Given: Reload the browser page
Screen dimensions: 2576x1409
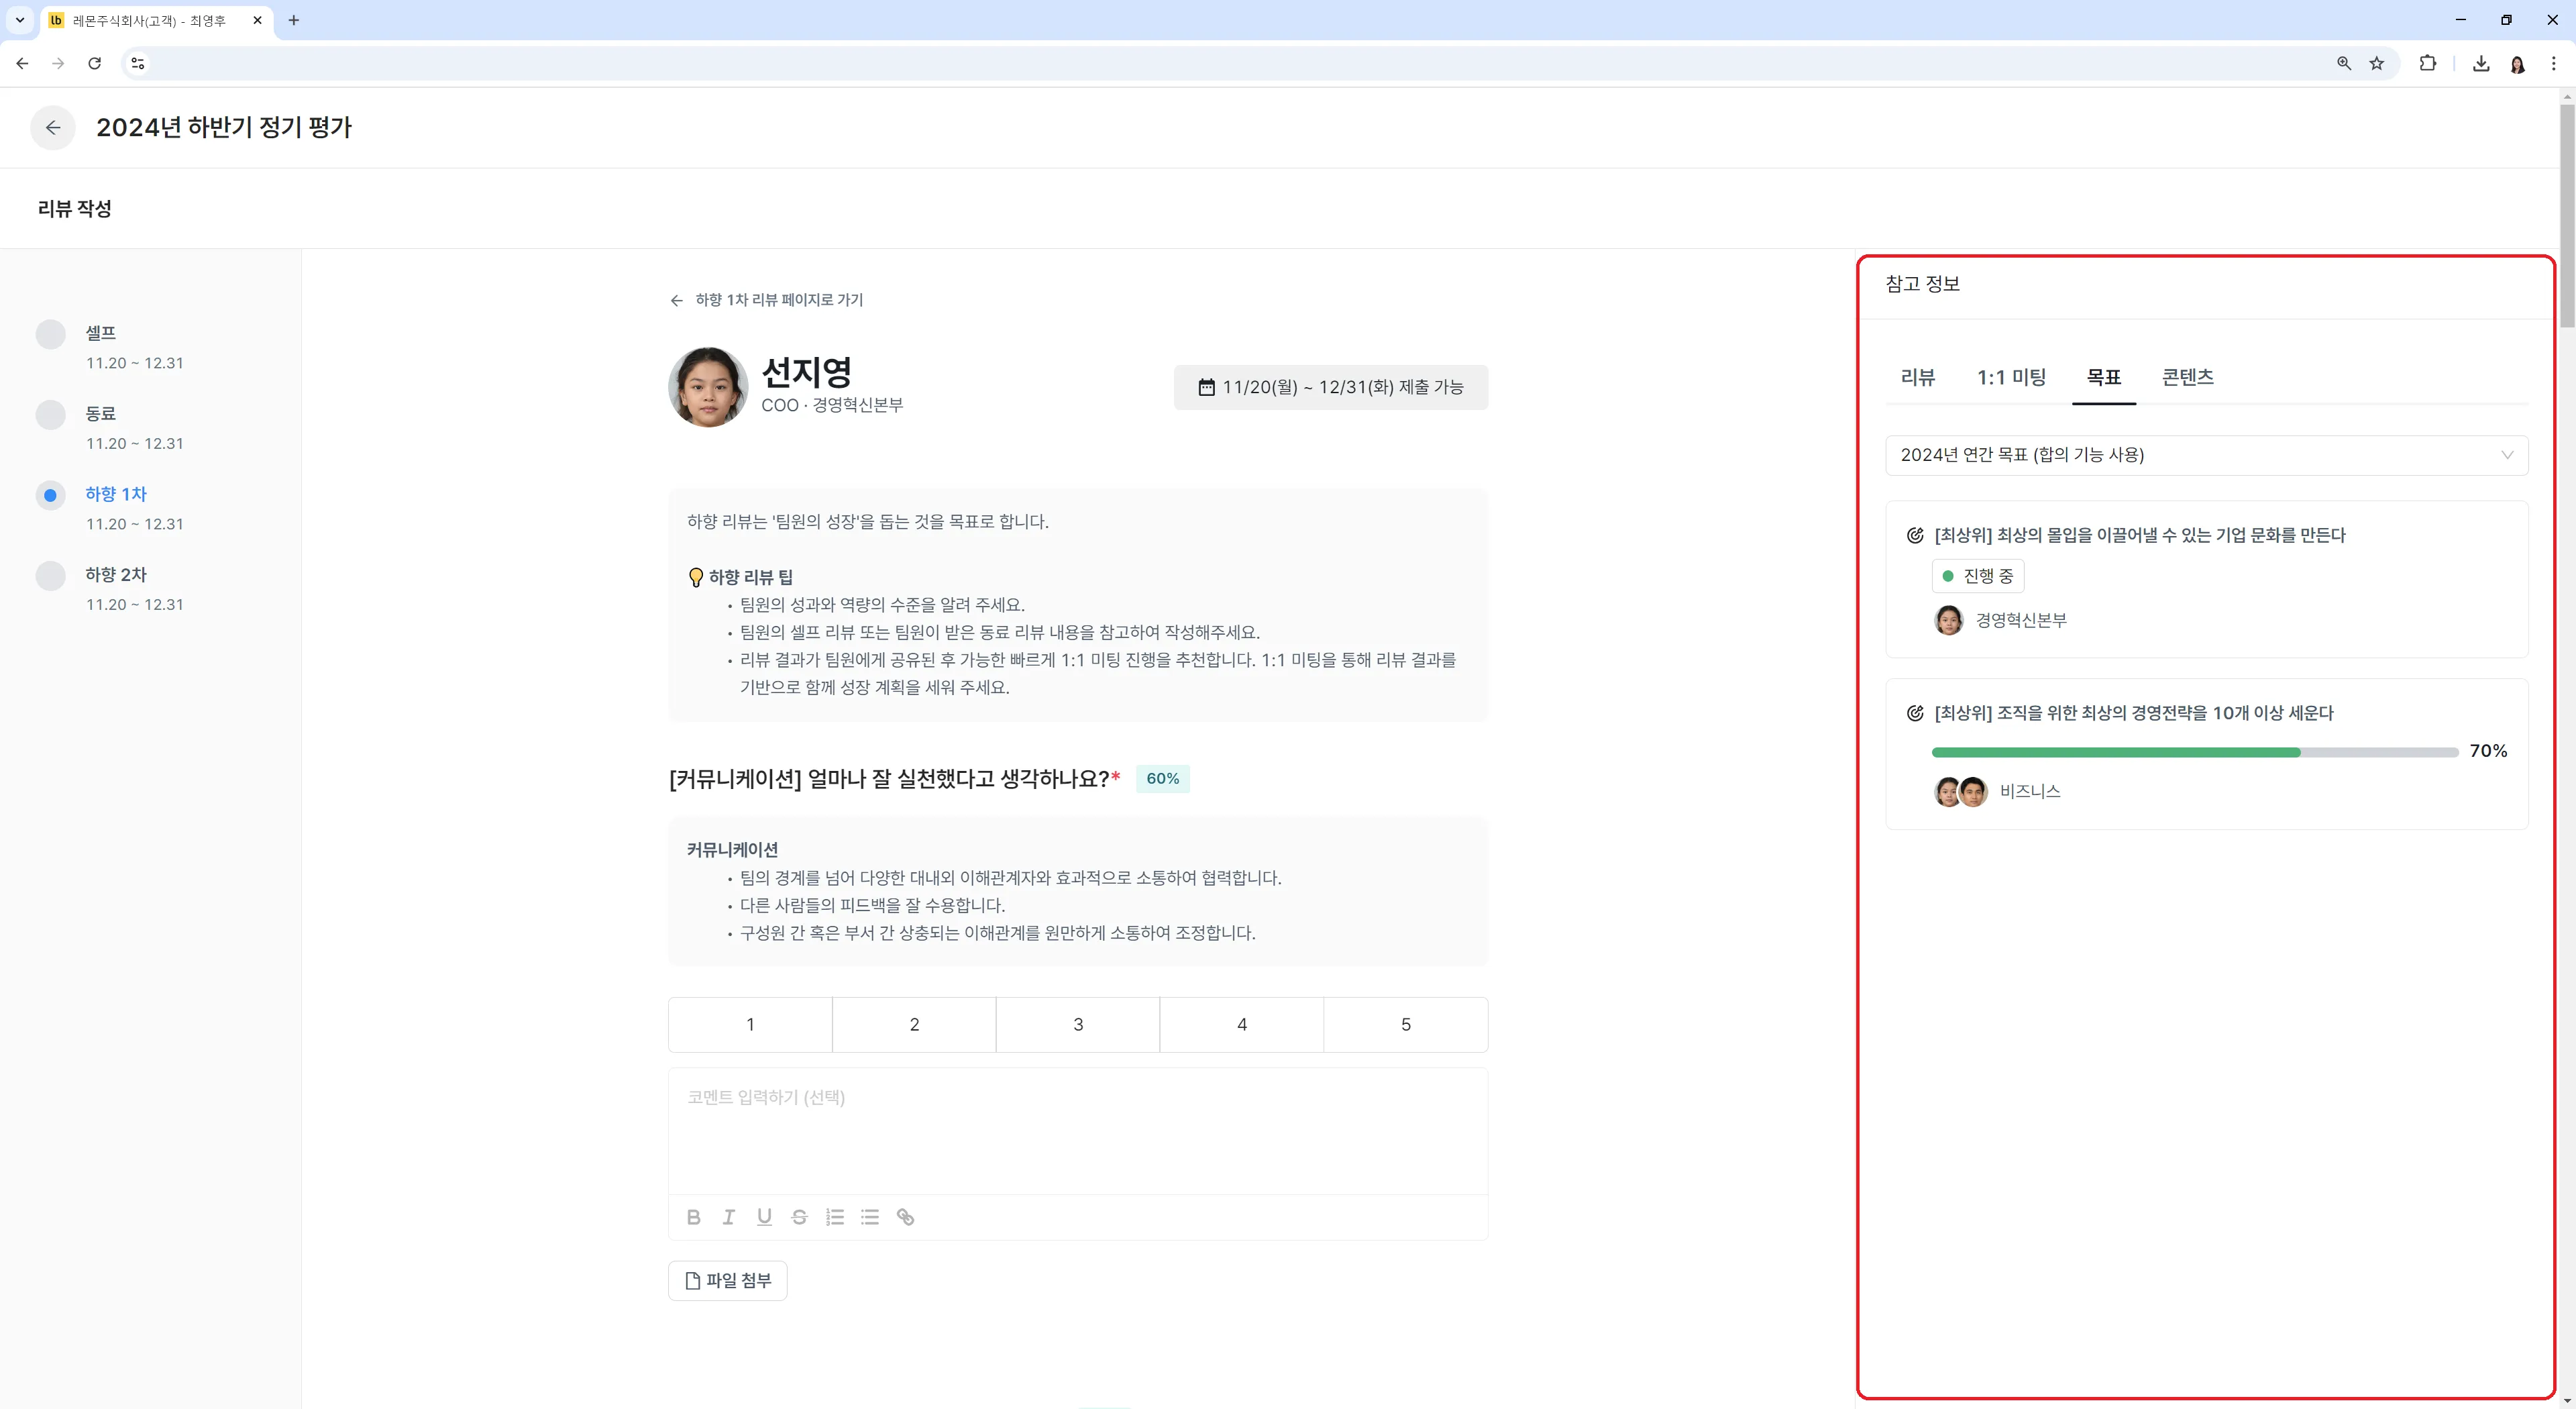Looking at the screenshot, I should (94, 63).
